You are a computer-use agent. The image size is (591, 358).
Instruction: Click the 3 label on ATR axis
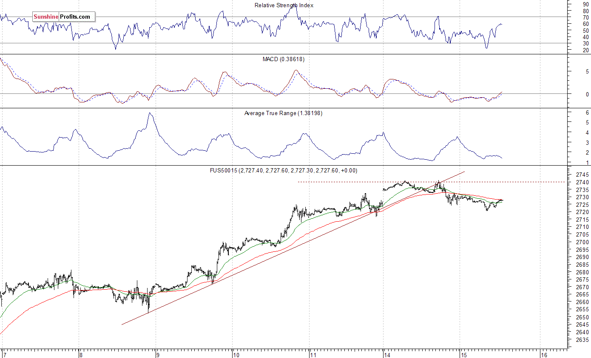(587, 143)
